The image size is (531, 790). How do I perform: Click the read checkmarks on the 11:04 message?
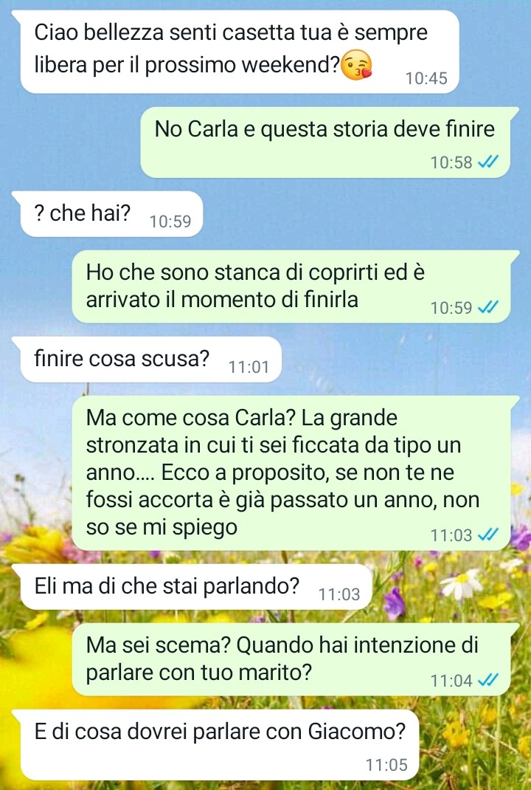click(487, 680)
